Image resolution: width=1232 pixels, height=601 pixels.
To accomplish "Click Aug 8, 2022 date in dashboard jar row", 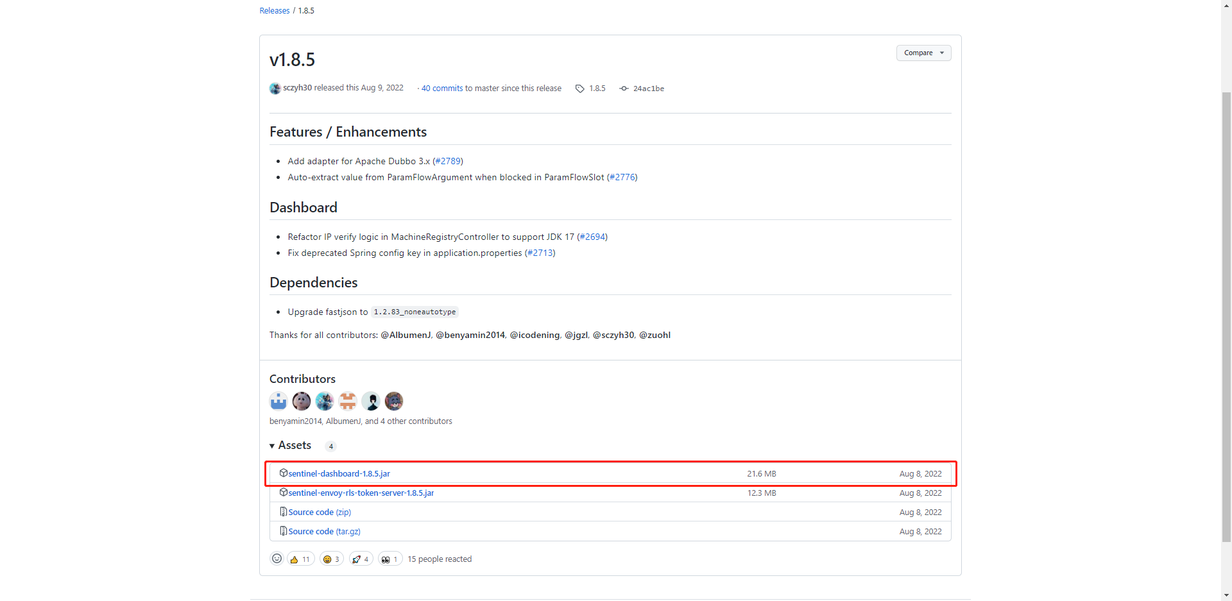I will coord(920,473).
